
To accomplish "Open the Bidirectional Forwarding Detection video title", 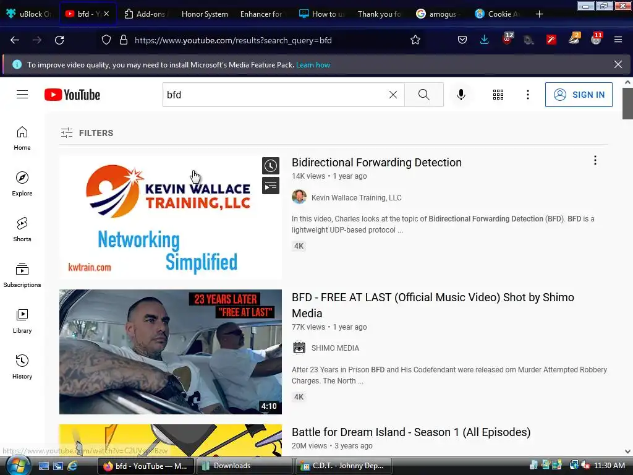I will point(376,163).
